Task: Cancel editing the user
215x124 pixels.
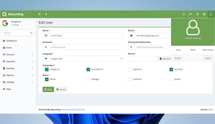Action: (x=61, y=89)
